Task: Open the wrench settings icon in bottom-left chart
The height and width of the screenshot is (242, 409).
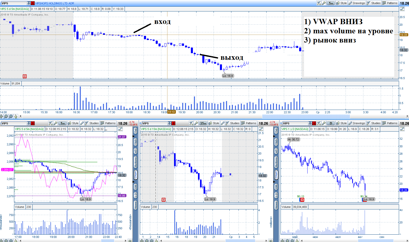Action: [56, 123]
